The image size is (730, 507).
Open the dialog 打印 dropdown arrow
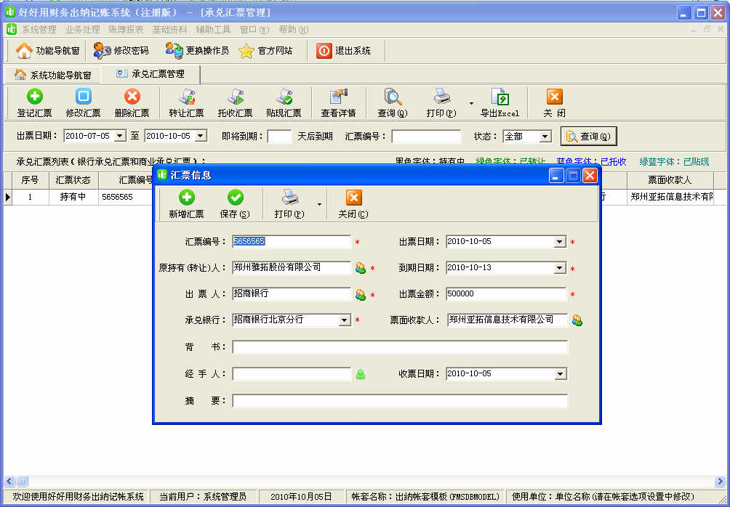coord(319,206)
